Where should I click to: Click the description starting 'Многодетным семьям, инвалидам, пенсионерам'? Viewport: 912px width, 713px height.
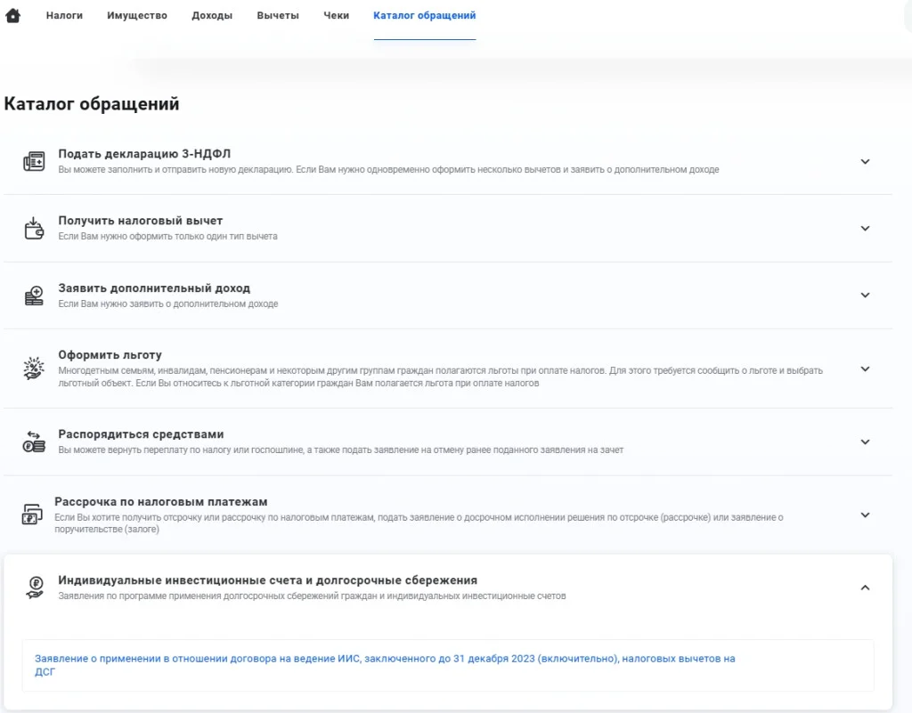(440, 377)
